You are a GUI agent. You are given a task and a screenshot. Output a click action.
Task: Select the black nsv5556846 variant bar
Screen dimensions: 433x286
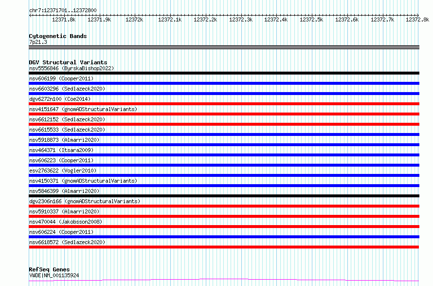[224, 73]
